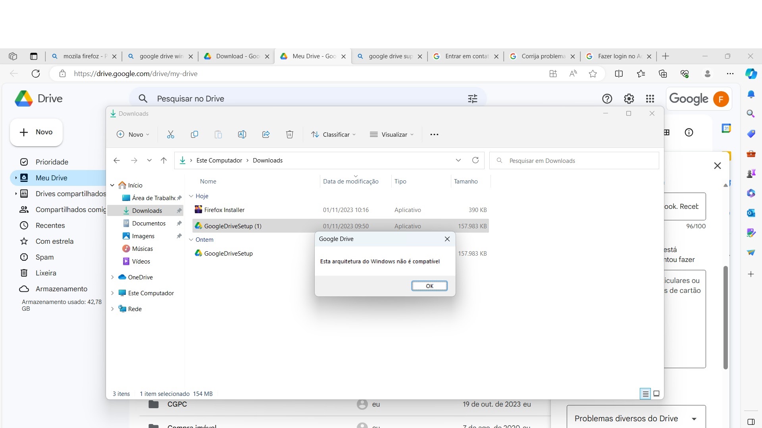Click OK in the Google Drive dialog

[x=429, y=286]
